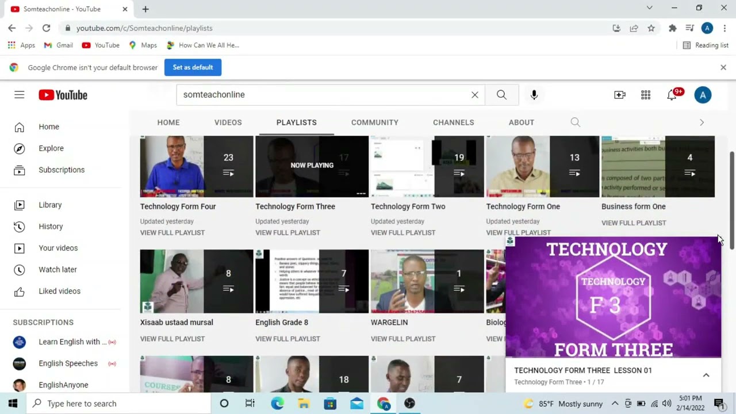Open English Speeches subscription channel

point(64,363)
